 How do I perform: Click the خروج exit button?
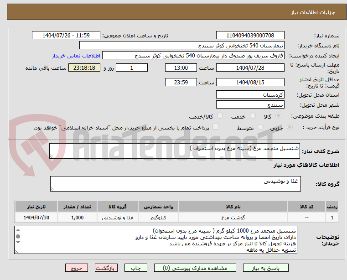(76, 268)
